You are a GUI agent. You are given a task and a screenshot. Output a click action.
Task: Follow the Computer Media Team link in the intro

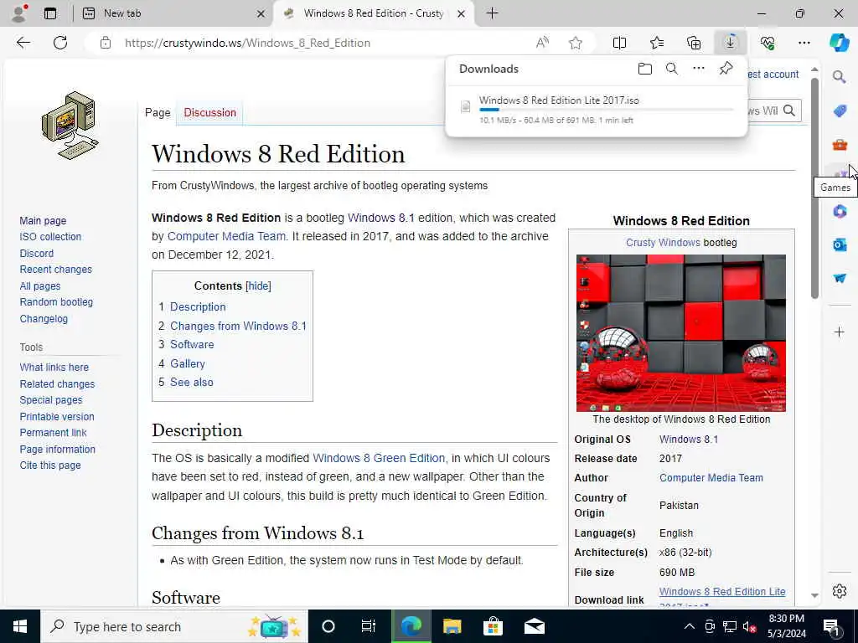click(226, 236)
